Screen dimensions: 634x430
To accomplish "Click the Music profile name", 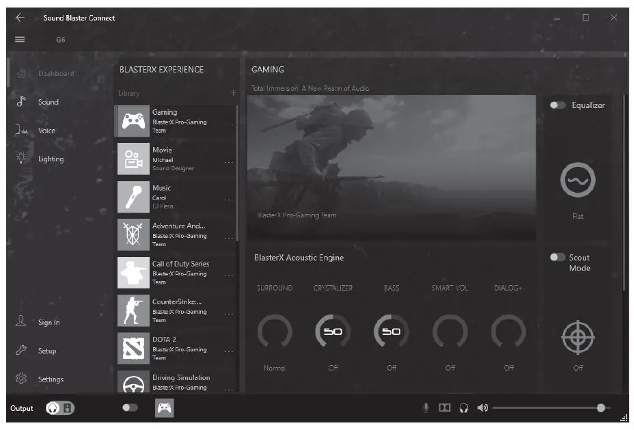I will click(x=162, y=188).
